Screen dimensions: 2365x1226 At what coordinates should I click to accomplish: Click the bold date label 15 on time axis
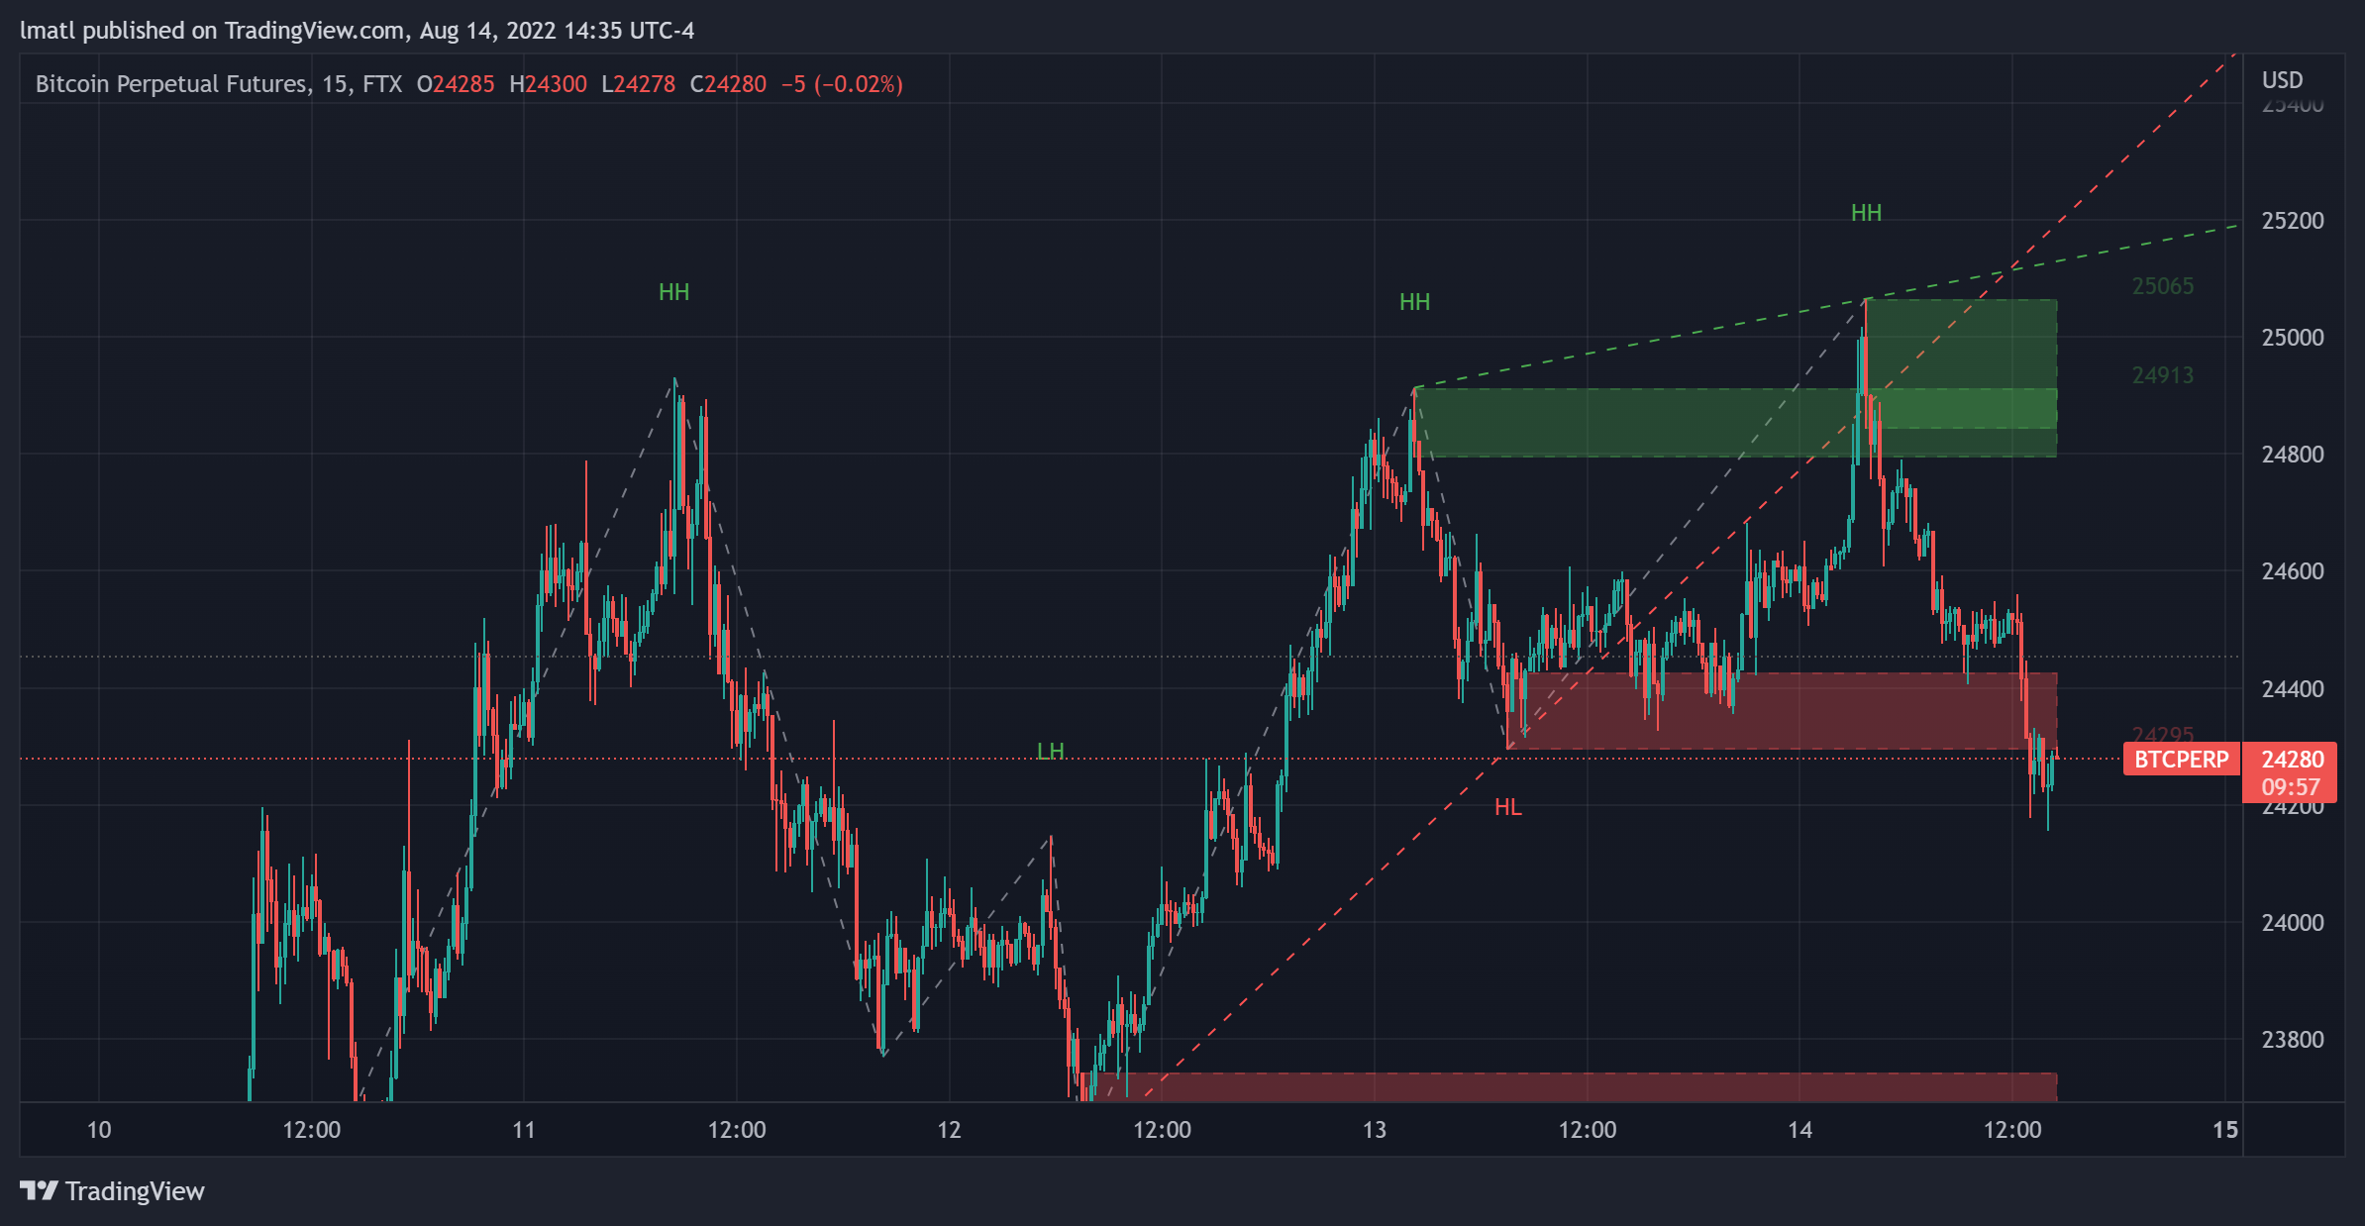2225,1130
